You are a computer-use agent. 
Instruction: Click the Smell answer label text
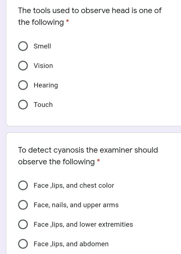42,46
